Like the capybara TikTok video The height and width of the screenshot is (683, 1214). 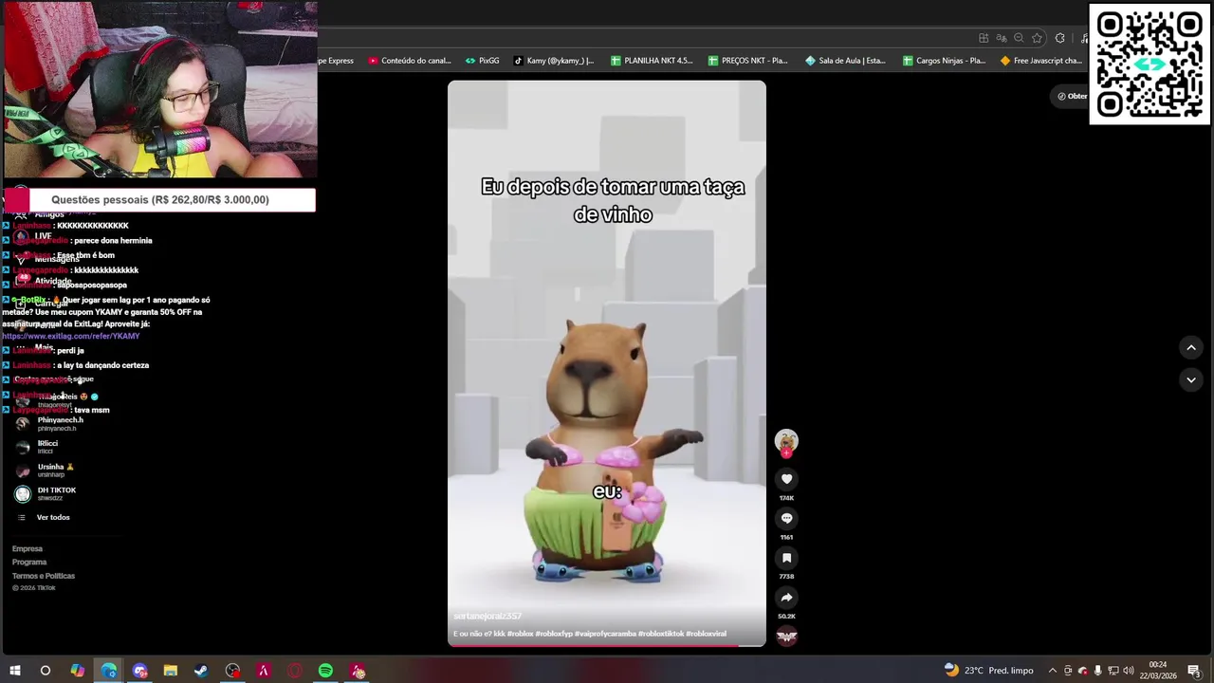click(786, 479)
